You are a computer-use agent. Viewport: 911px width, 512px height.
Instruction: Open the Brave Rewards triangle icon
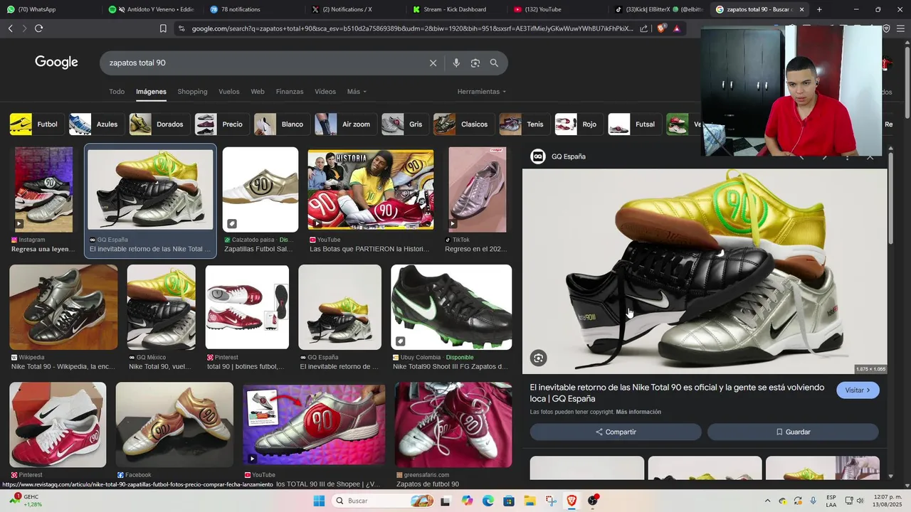point(676,28)
